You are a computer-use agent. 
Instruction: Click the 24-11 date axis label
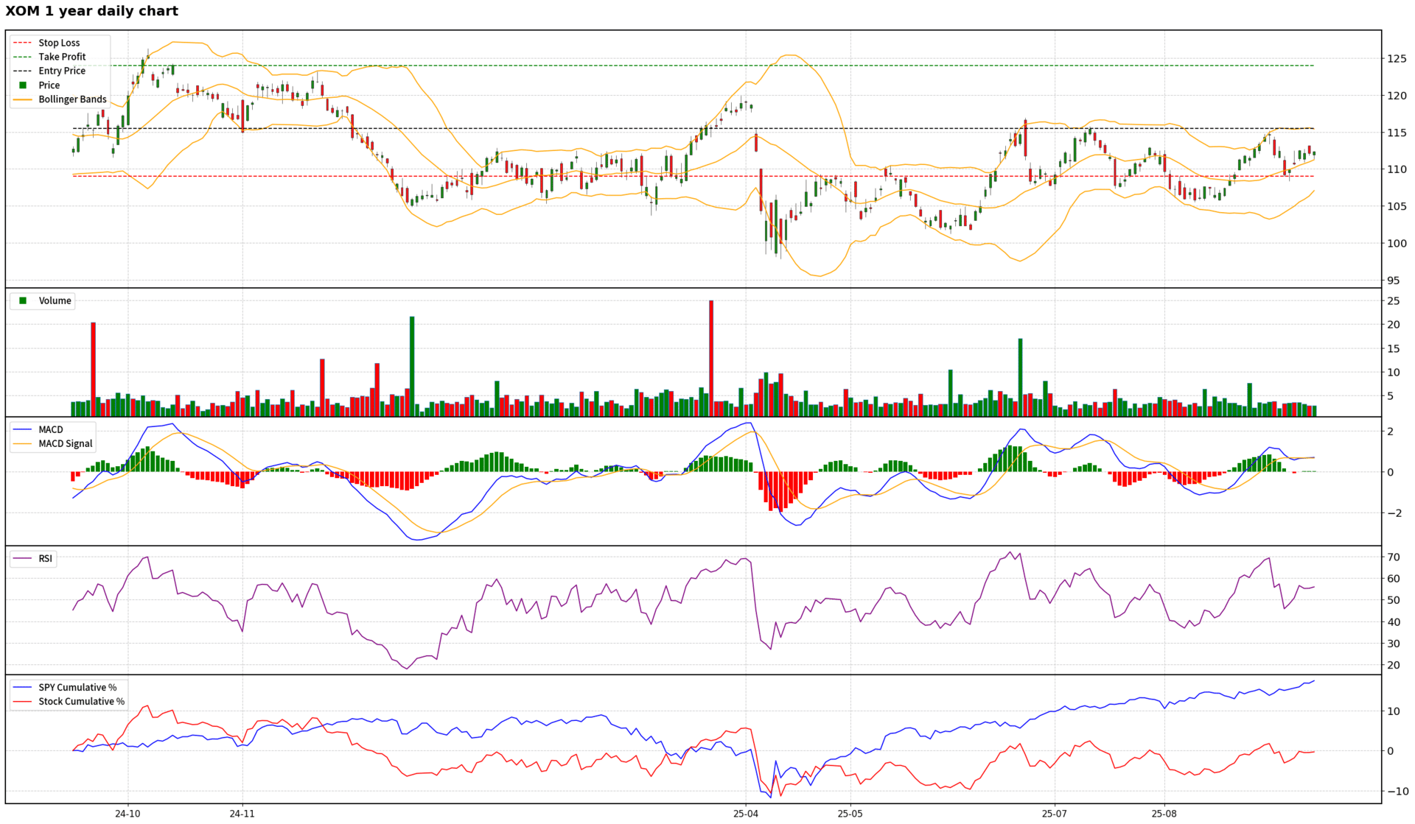coord(242,814)
